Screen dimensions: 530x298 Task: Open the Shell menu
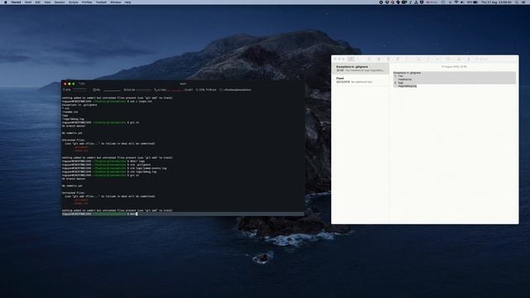(x=28, y=2)
